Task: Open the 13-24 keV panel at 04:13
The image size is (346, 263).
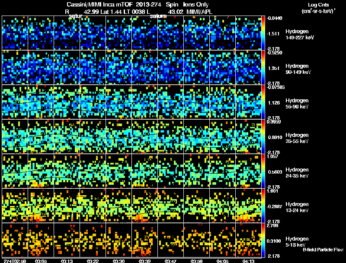Action: click(248, 206)
